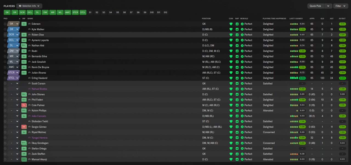Image resolution: width=351 pixels, height=165 pixels.
Task: Click the MORALE column header
Action: point(244,19)
